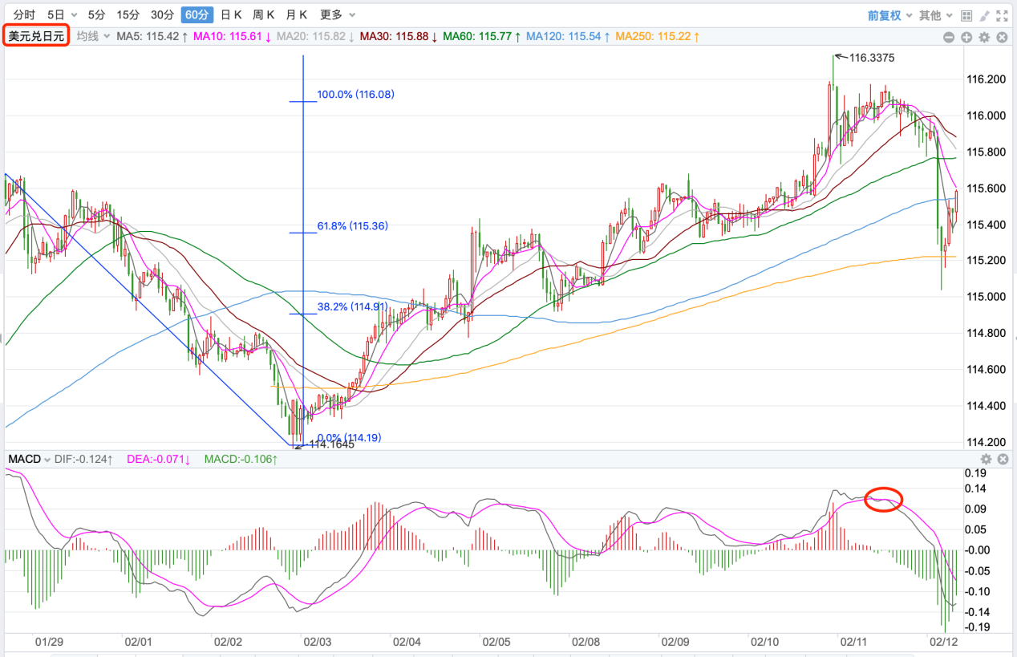Click the MA20: 115.82 legend entry
Viewport: 1017px width, 657px height.
click(315, 36)
